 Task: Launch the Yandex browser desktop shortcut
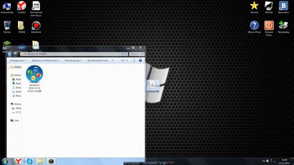(22, 7)
